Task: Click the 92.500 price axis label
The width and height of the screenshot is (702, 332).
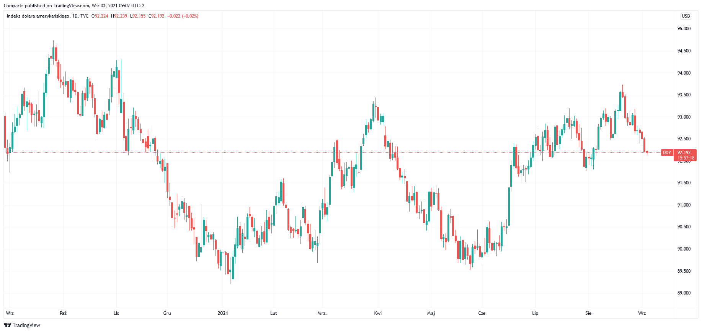Action: [684, 139]
